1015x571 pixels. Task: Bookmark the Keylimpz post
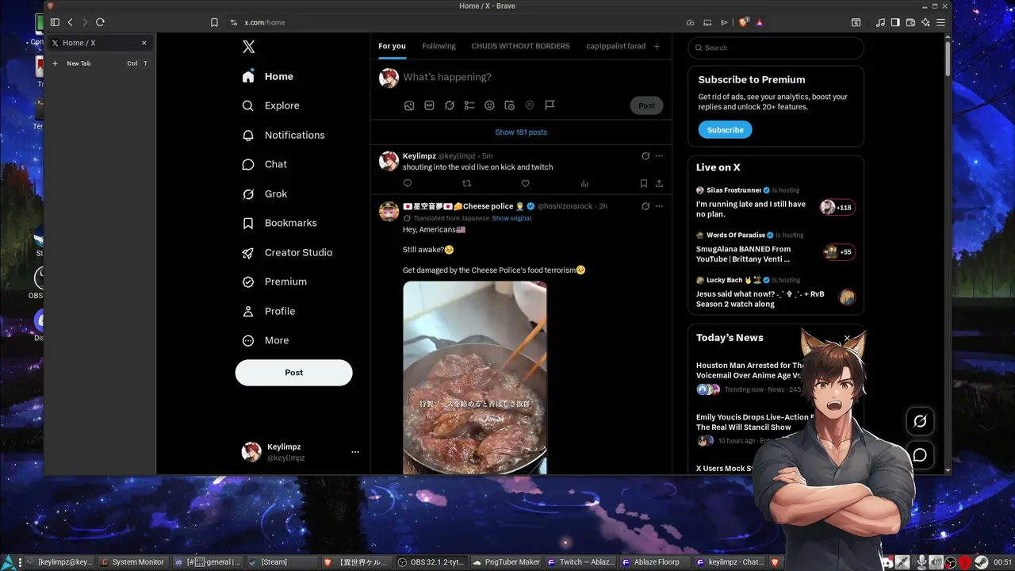[x=643, y=183]
